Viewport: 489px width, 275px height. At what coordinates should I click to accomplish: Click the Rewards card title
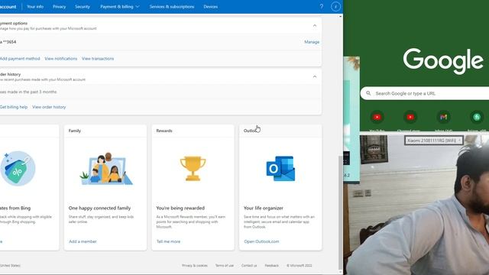pos(164,131)
